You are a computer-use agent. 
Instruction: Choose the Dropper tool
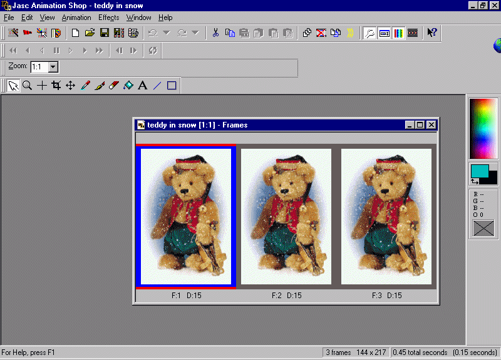pos(85,86)
